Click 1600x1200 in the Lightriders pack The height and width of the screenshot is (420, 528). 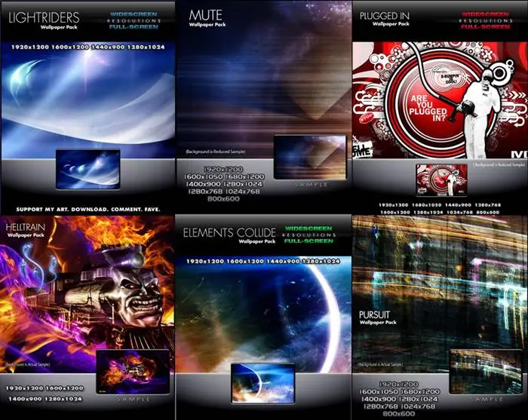tap(70, 47)
